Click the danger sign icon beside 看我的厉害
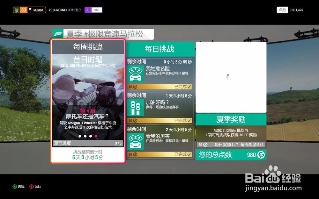319x199 pixels. pyautogui.click(x=136, y=142)
